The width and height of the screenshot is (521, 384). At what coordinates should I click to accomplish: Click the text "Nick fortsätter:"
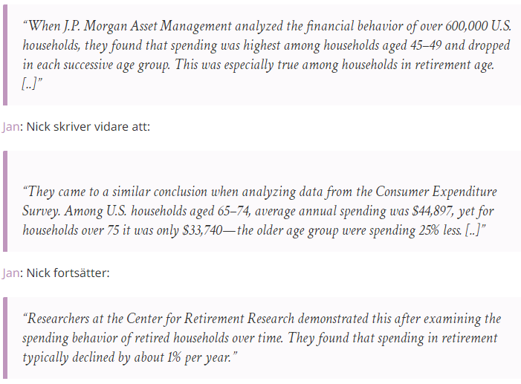click(x=68, y=273)
